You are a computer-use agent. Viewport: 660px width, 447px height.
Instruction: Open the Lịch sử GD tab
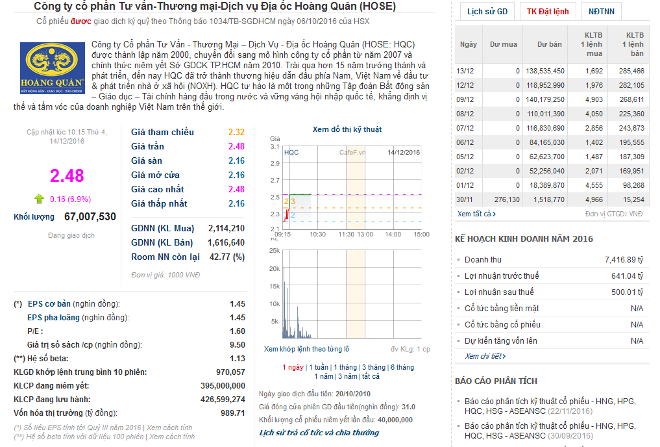coord(487,12)
